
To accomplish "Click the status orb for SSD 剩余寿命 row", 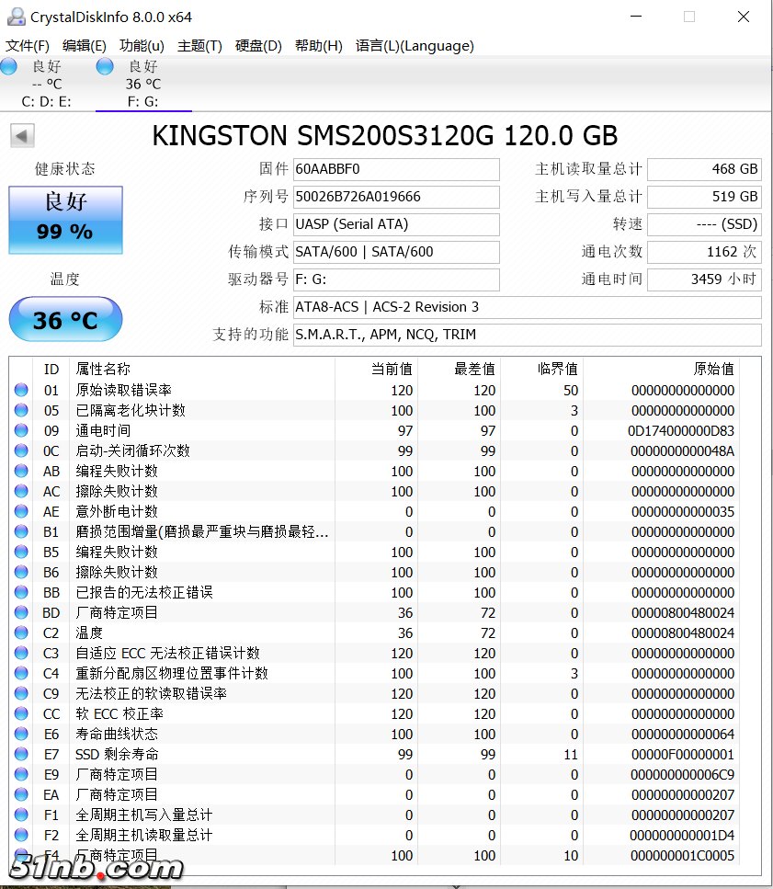I will tap(21, 755).
